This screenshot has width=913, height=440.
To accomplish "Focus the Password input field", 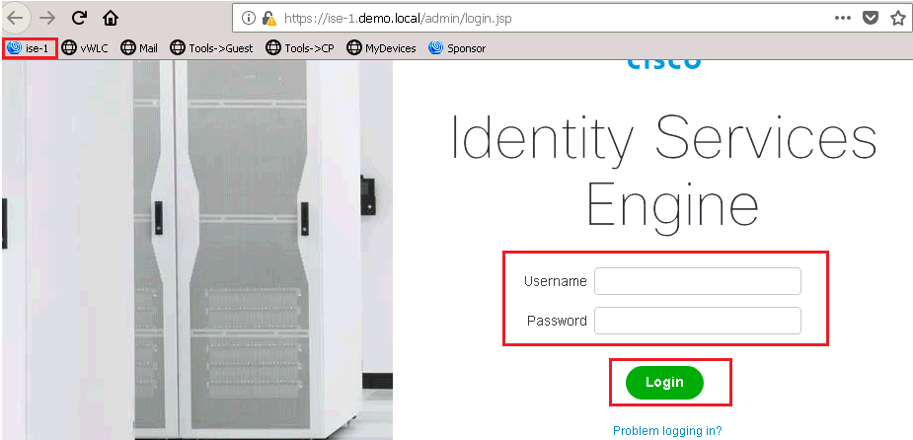I will pyautogui.click(x=698, y=321).
